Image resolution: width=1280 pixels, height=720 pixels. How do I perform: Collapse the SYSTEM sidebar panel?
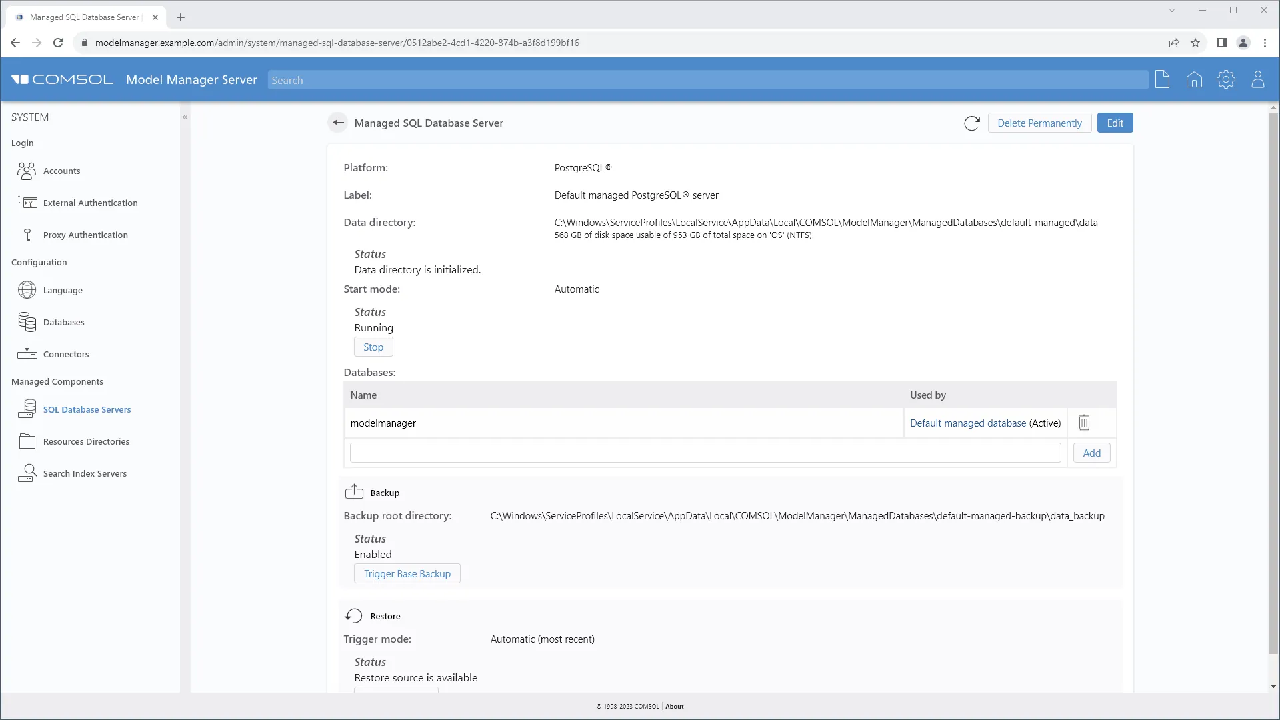185,117
